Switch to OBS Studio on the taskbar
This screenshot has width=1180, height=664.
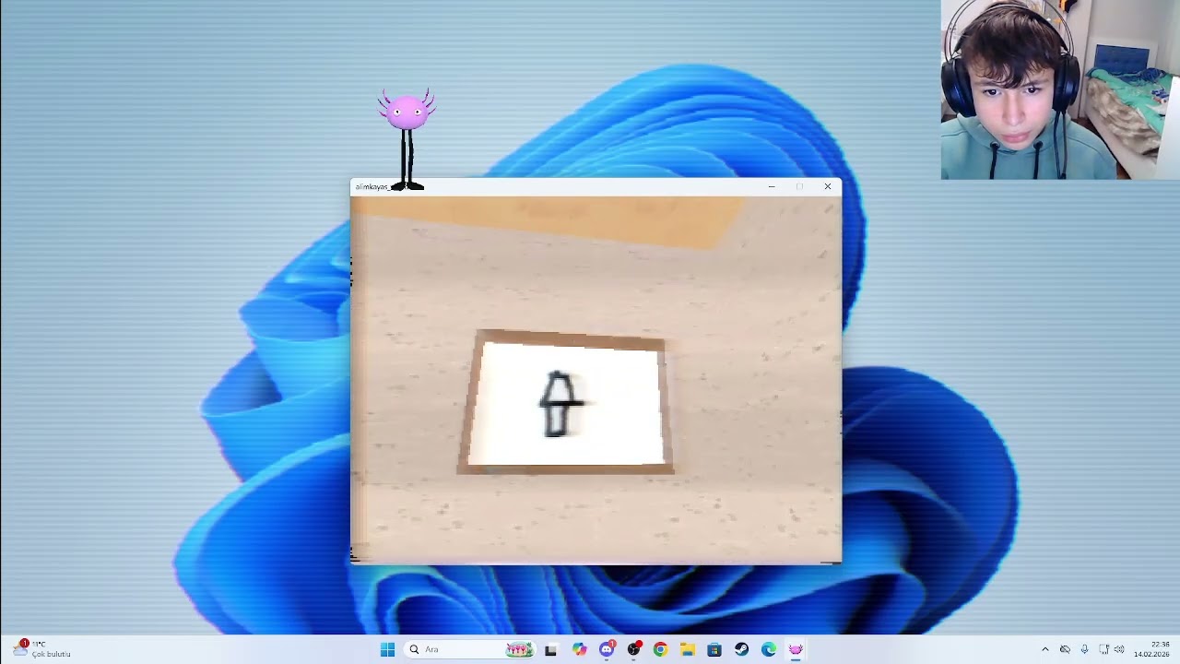click(633, 649)
